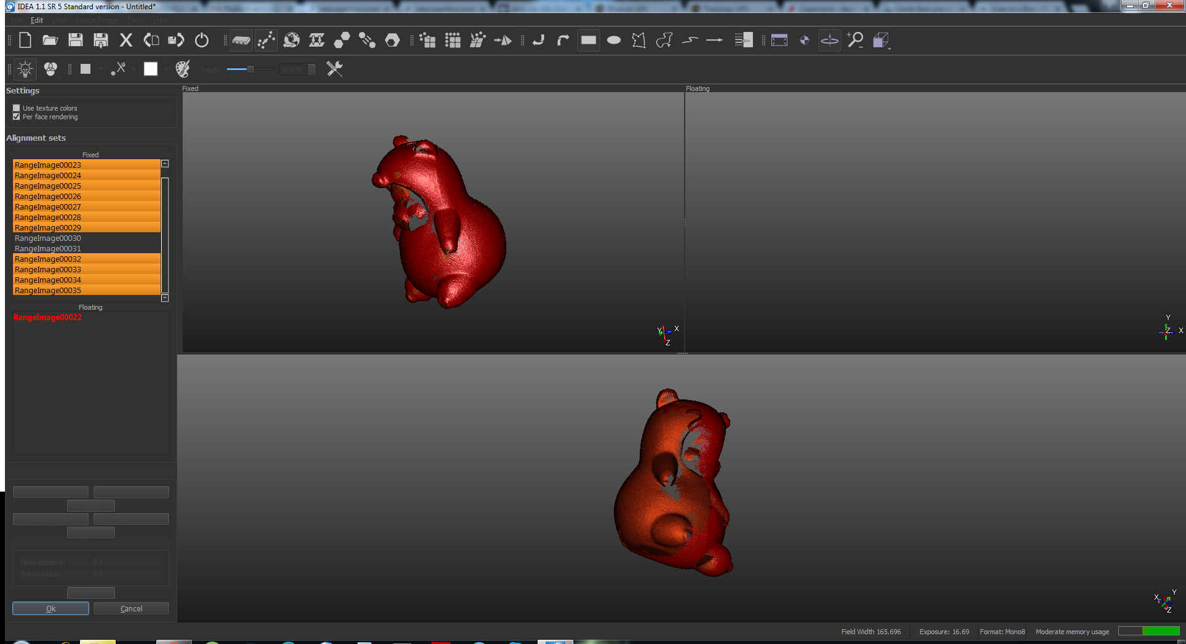
Task: Choose the ellipse selection tool
Action: coord(614,41)
